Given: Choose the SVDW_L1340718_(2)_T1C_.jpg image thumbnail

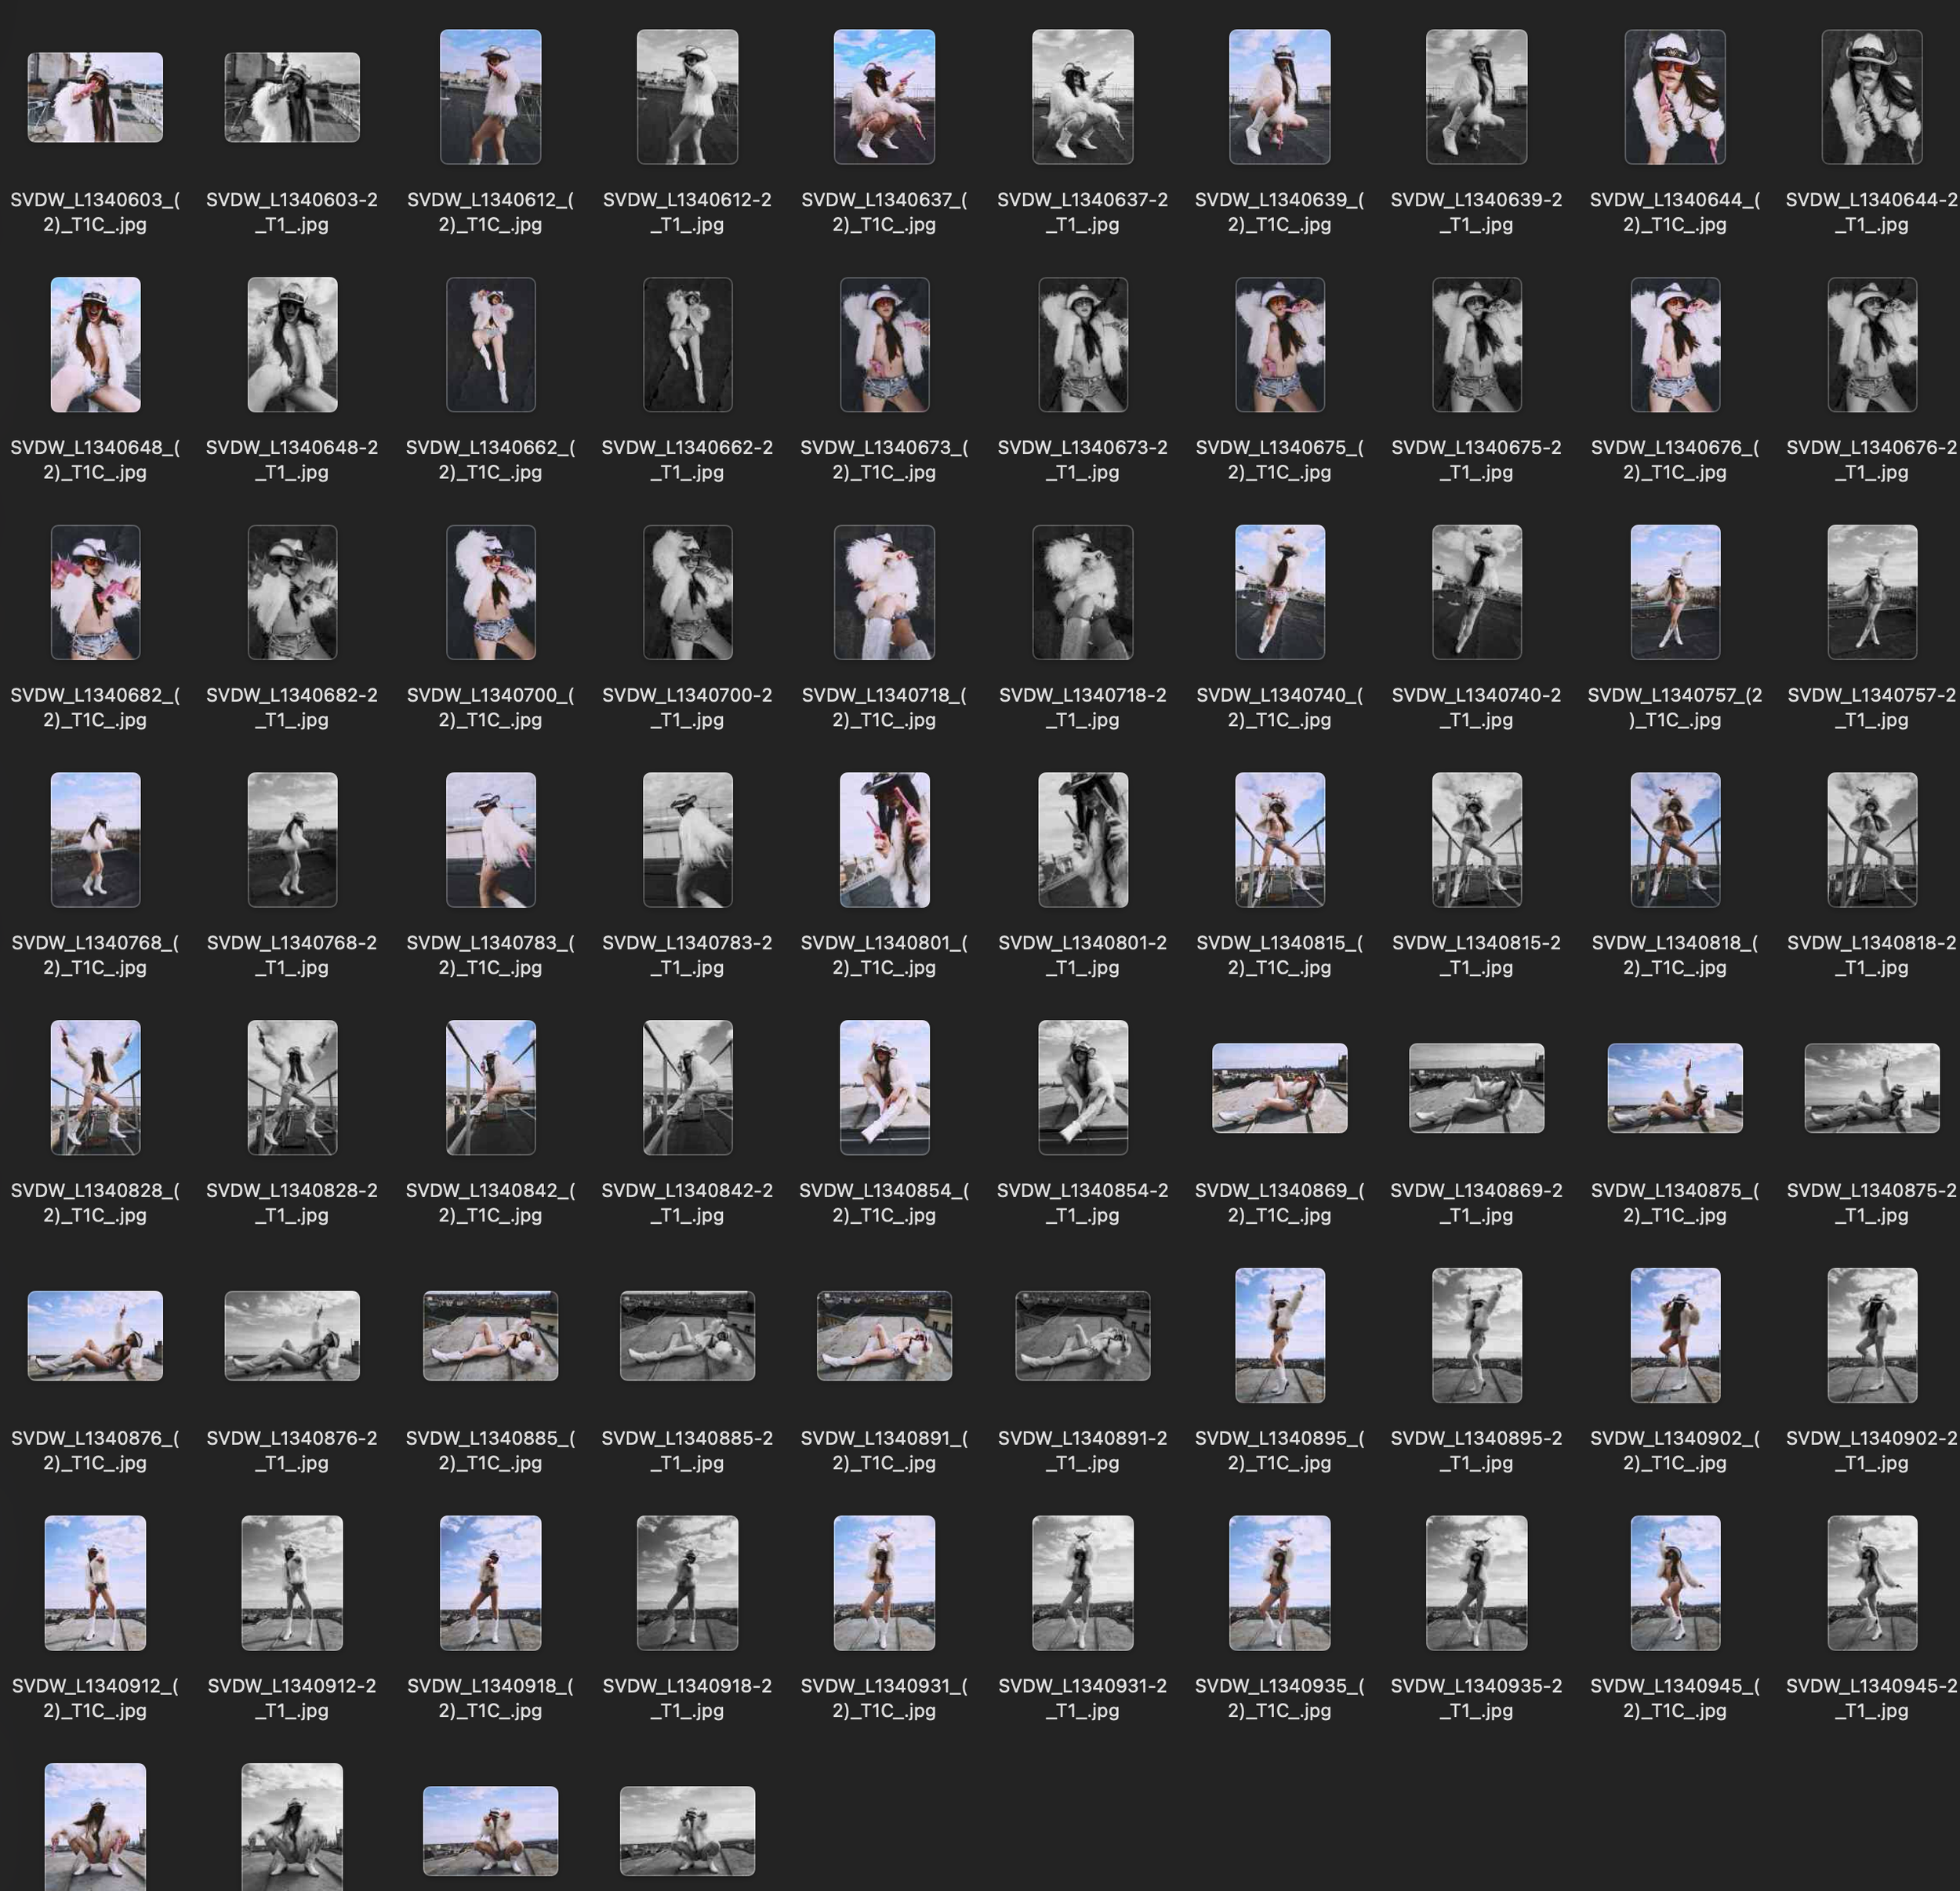Looking at the screenshot, I should (x=884, y=592).
